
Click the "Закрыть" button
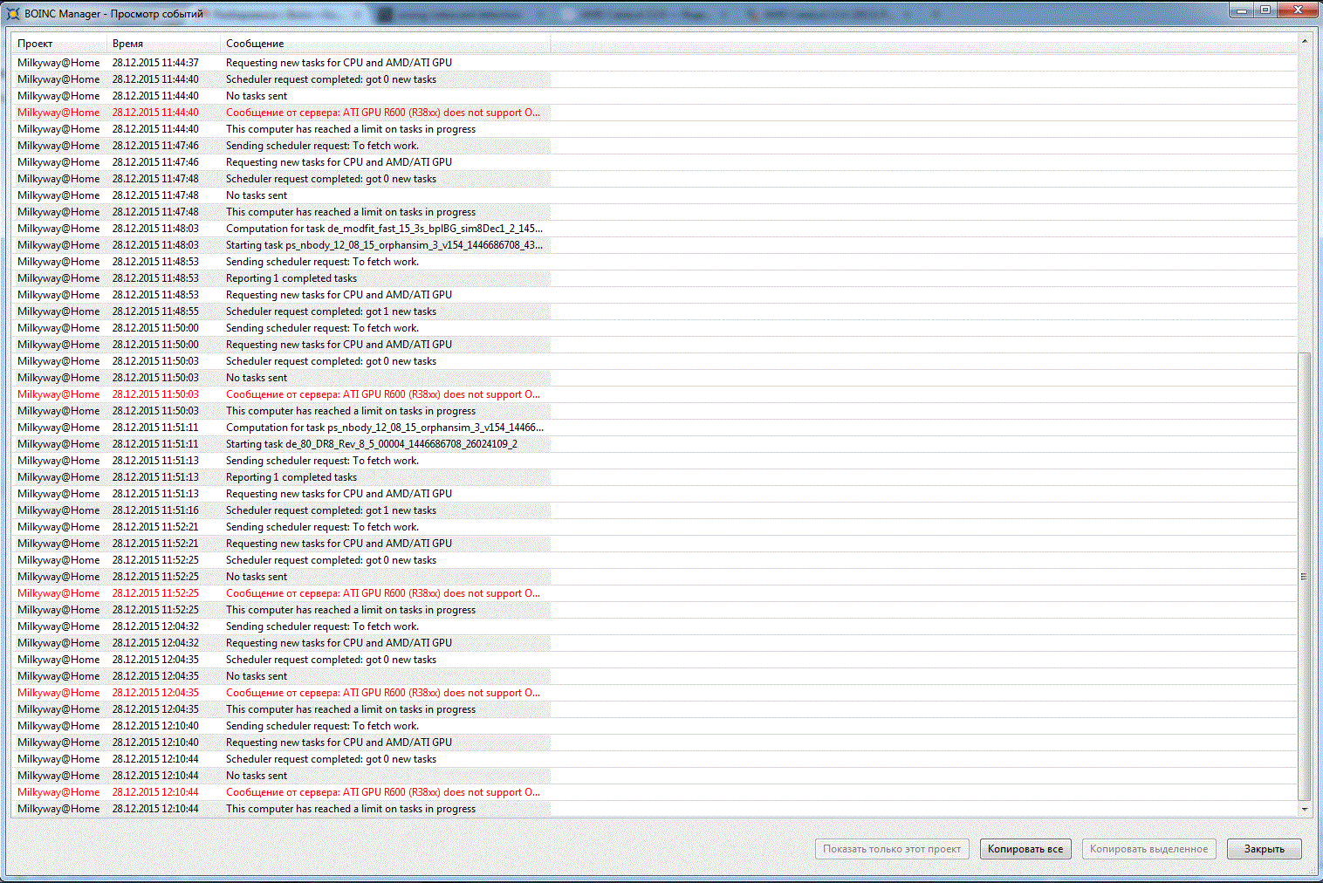coord(1265,849)
